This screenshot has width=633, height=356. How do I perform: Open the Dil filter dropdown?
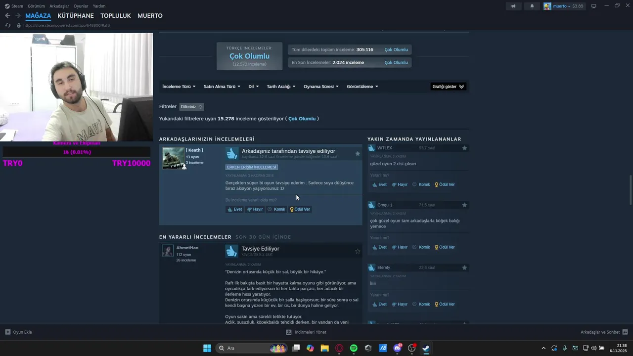pyautogui.click(x=253, y=87)
